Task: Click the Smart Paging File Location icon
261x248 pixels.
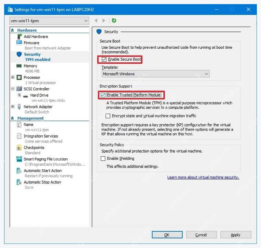Action: pos(19,159)
